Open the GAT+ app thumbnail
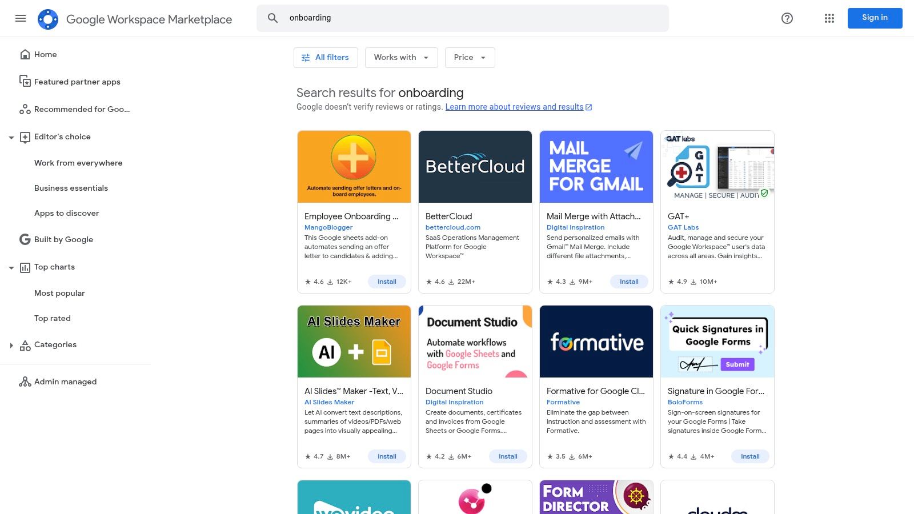 717,167
